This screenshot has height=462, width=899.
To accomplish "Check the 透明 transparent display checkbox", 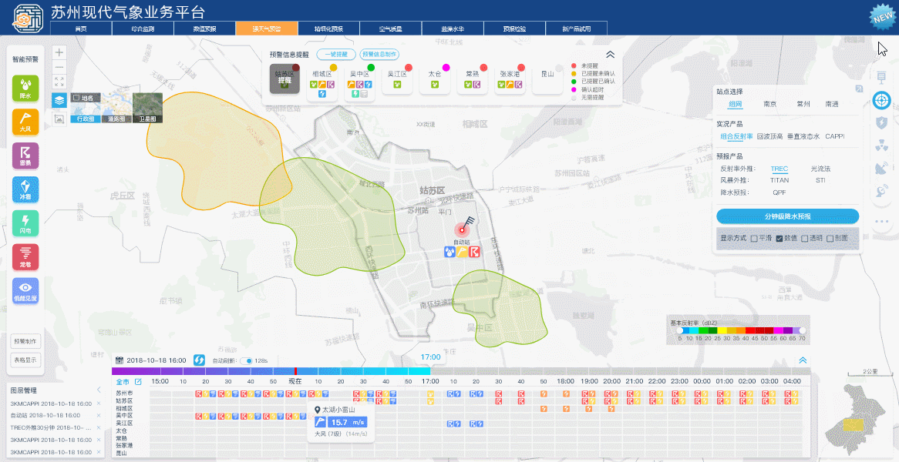I will click(x=804, y=238).
